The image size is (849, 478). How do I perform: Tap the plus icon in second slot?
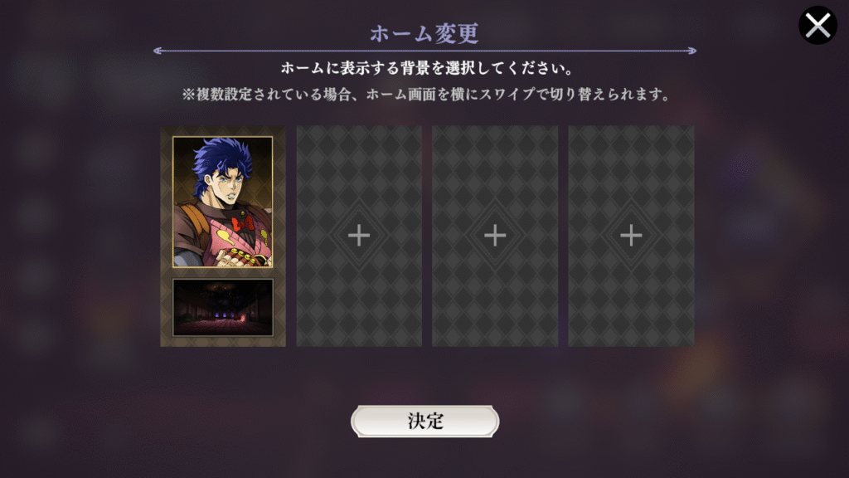coord(359,235)
